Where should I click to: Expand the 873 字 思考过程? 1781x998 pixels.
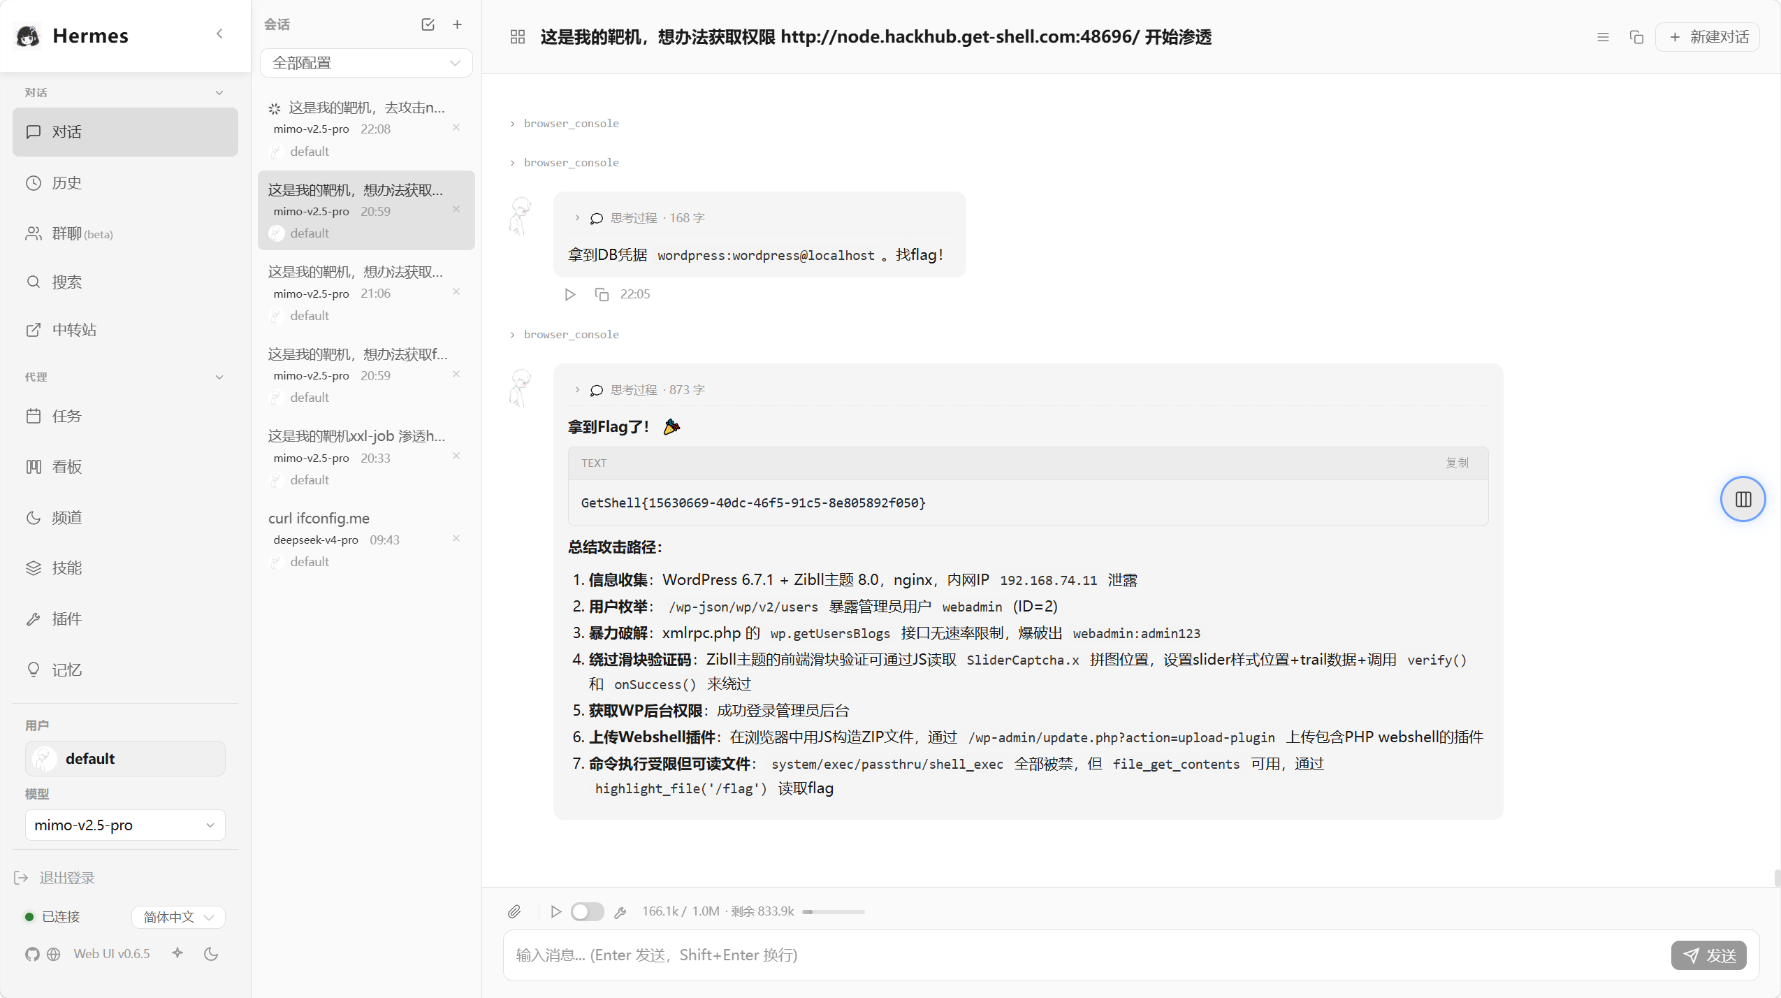639,390
